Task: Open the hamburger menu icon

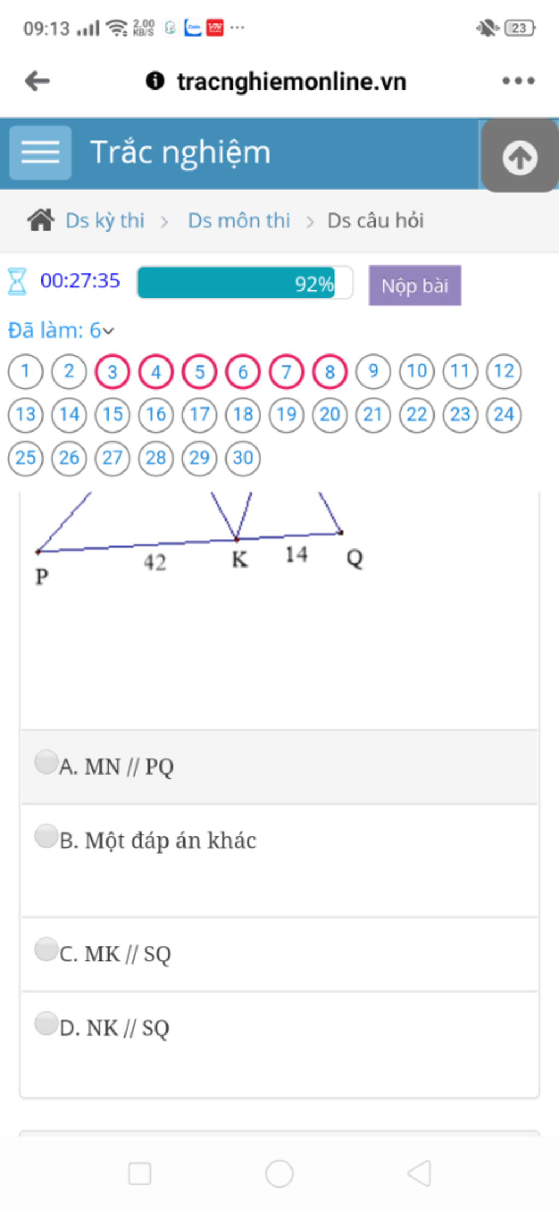Action: (x=40, y=152)
